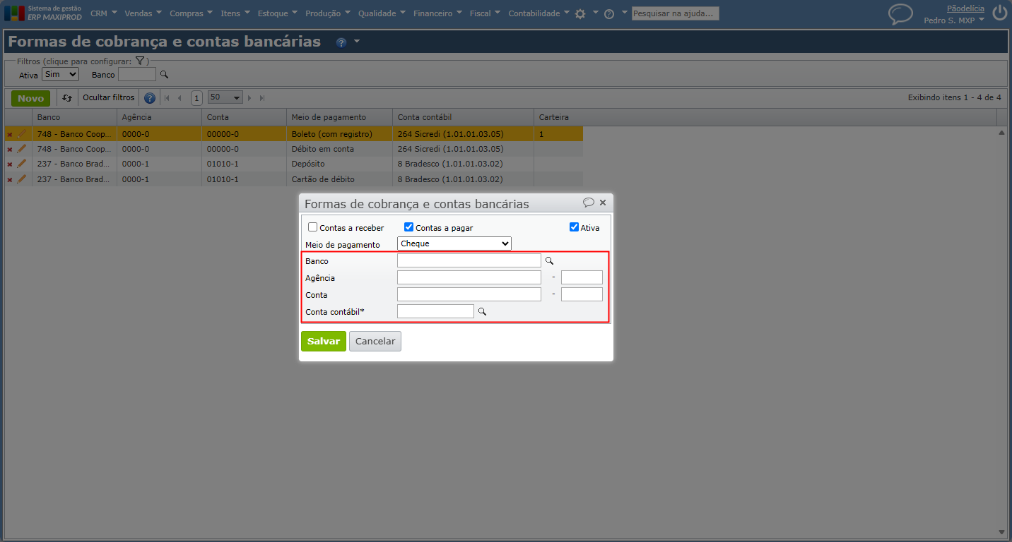
Task: Open the Ativa filter Sim dropdown
Action: click(60, 74)
